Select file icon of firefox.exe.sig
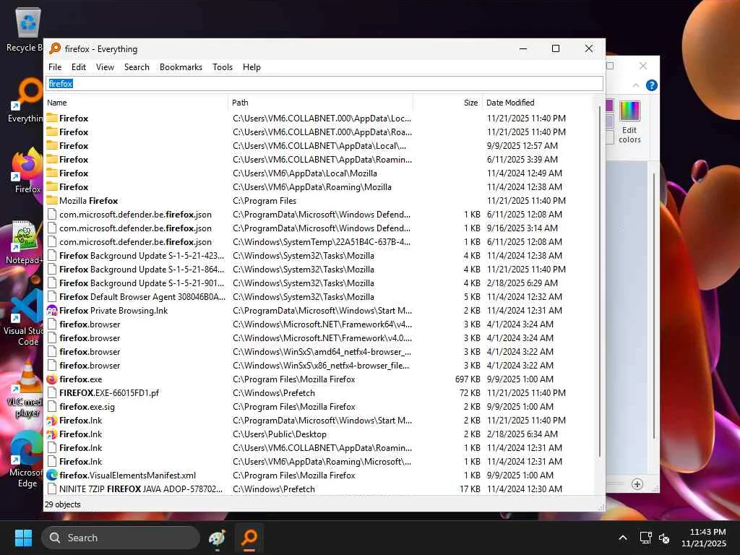 [52, 407]
